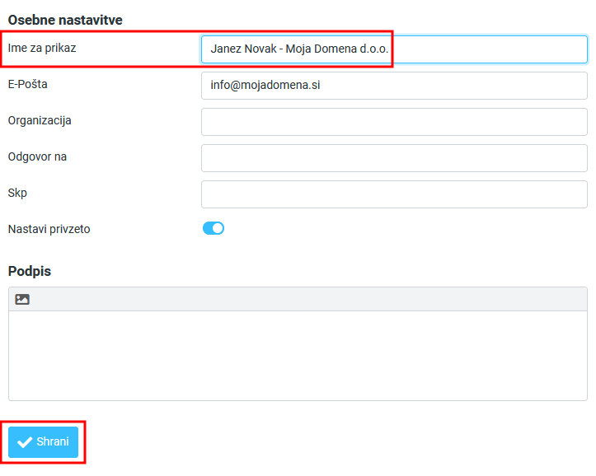
Task: Click the E-Pošta label text
Action: tap(29, 84)
